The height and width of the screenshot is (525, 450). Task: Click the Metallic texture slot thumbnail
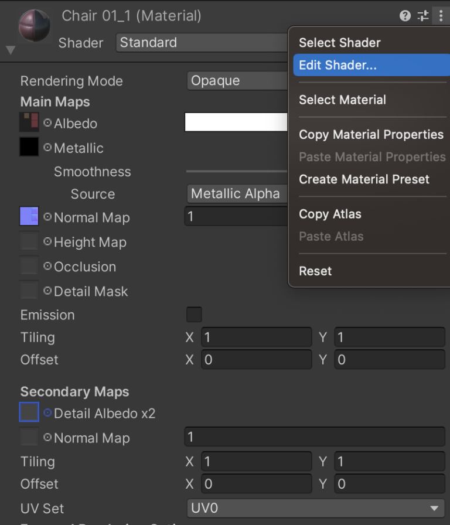pos(29,148)
